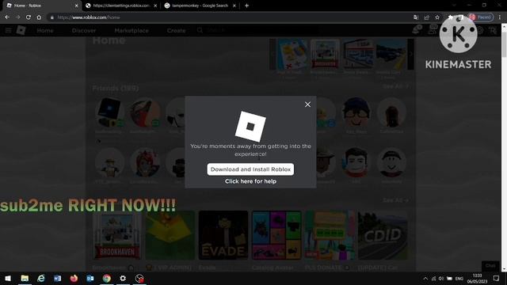Launch Internet Explorer from the taskbar
Screen dimensions: 507x285
[x=41, y=278]
